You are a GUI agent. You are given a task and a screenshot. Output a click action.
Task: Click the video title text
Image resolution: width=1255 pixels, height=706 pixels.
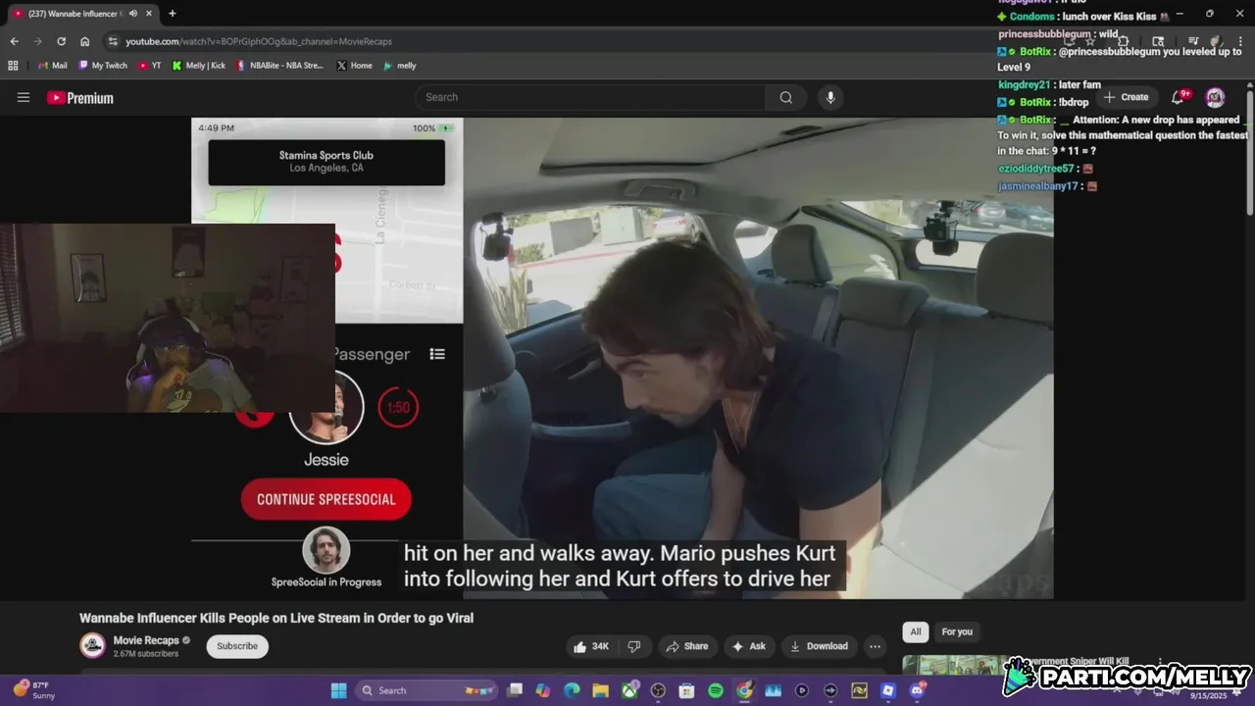click(x=276, y=618)
